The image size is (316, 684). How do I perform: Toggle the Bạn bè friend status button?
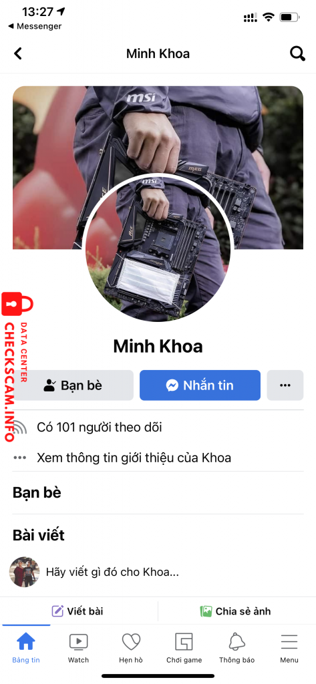[x=73, y=385]
